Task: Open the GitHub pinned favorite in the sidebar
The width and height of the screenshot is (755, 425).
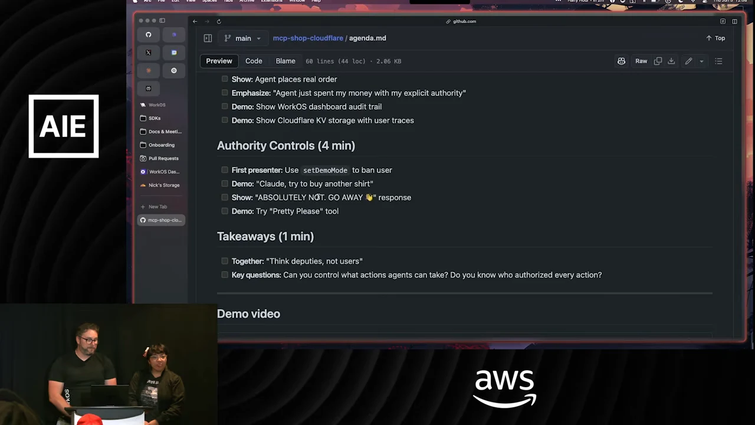Action: tap(149, 35)
